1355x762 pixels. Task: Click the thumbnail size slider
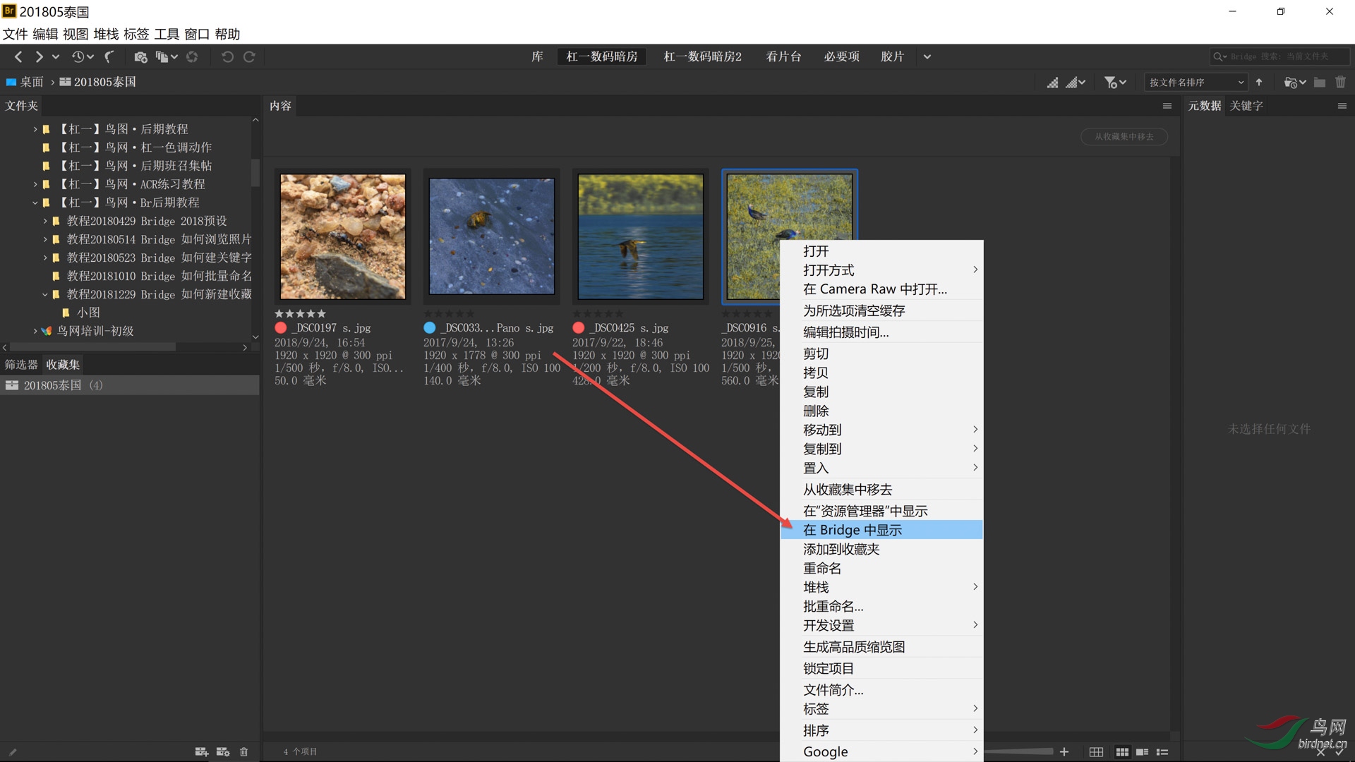click(x=1020, y=752)
